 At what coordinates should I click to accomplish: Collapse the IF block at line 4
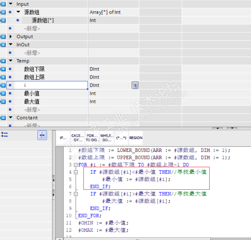tap(76, 172)
